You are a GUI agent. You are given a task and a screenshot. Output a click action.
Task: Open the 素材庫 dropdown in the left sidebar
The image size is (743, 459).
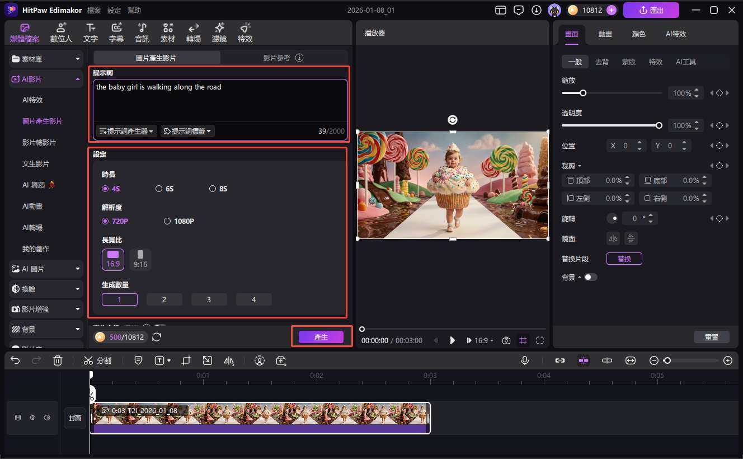[x=45, y=59]
